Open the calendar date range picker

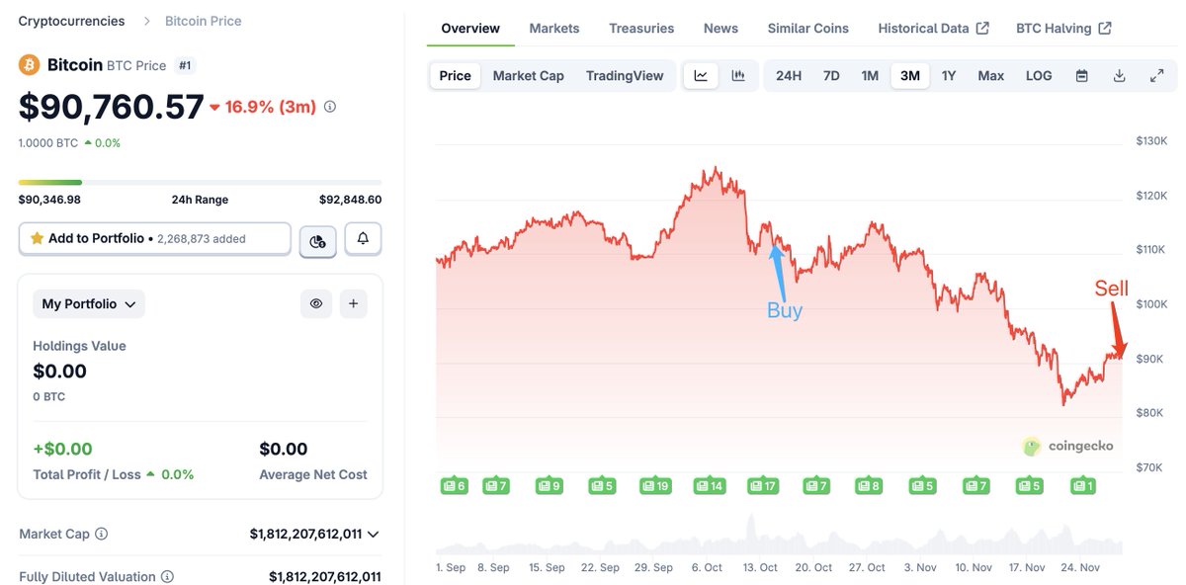(1082, 76)
